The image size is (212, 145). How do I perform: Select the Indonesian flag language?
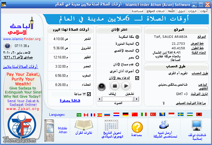click(171, 114)
